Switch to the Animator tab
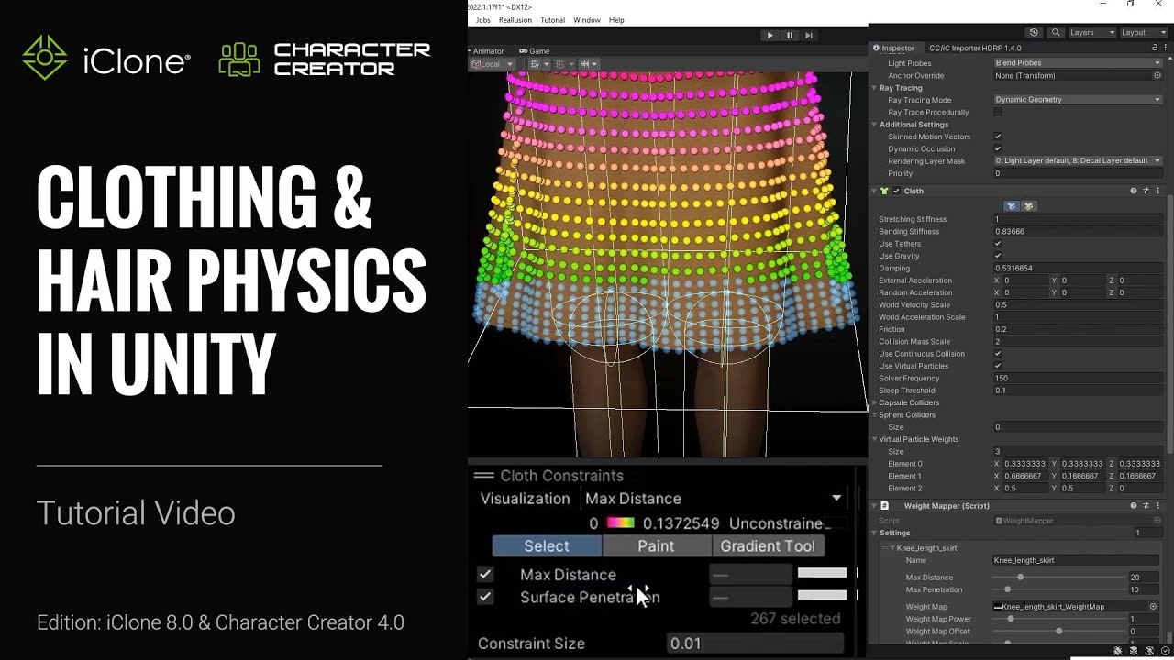The image size is (1174, 660). click(x=487, y=51)
